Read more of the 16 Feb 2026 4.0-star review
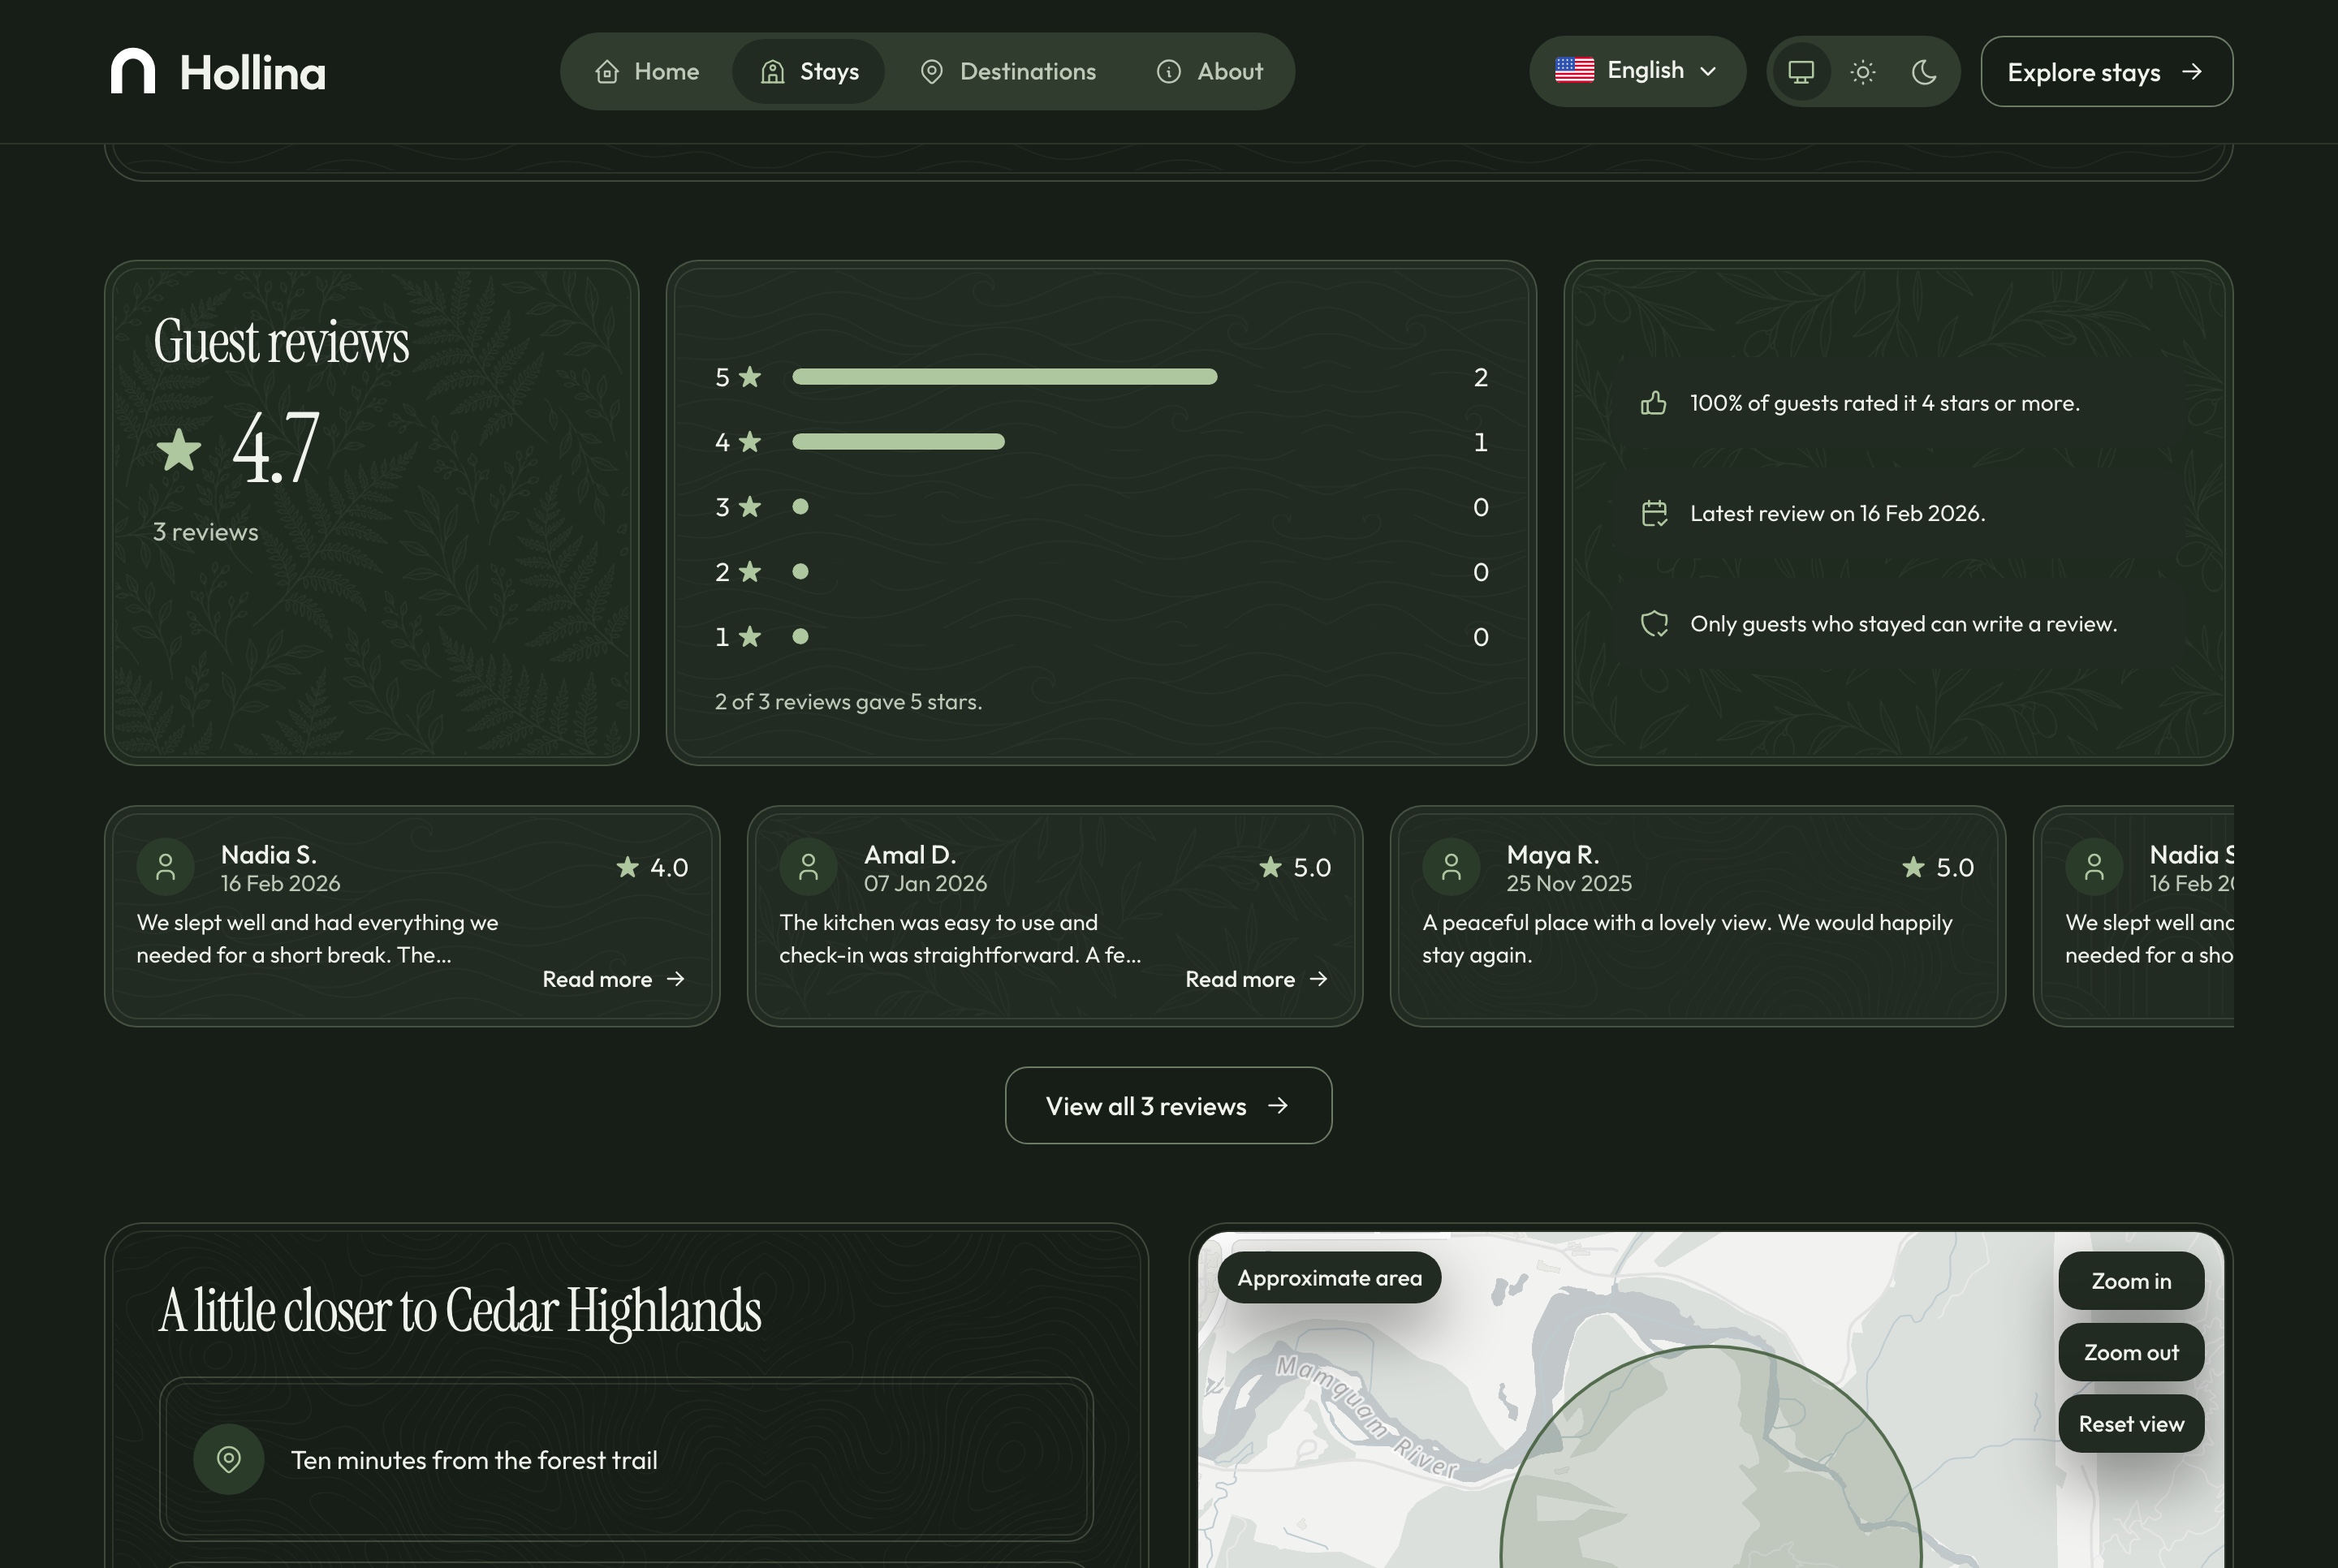 tap(614, 980)
